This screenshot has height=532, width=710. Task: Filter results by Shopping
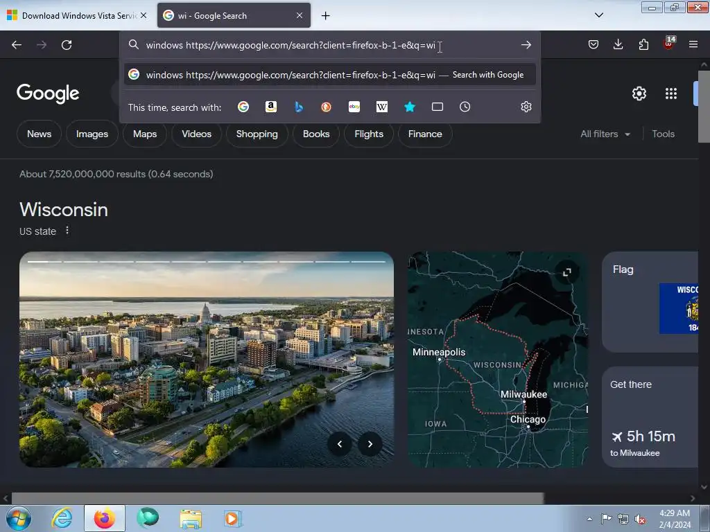[257, 134]
